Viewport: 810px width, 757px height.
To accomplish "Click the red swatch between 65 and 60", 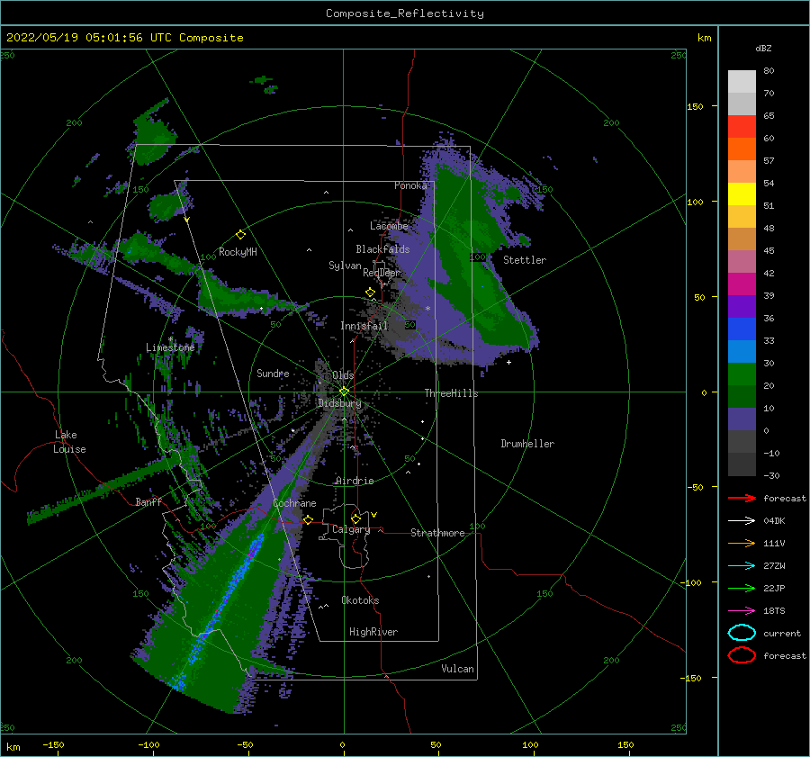I will 742,127.
